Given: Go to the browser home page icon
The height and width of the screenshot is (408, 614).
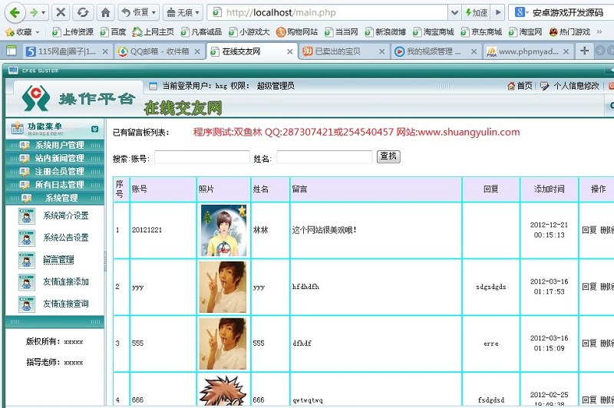Looking at the screenshot, I should (105, 12).
